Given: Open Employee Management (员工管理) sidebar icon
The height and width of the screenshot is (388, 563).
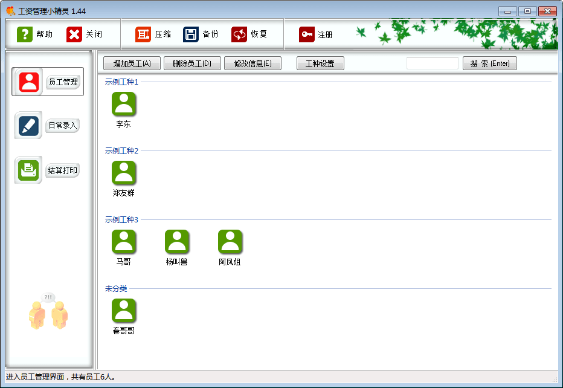Looking at the screenshot, I should coord(29,82).
